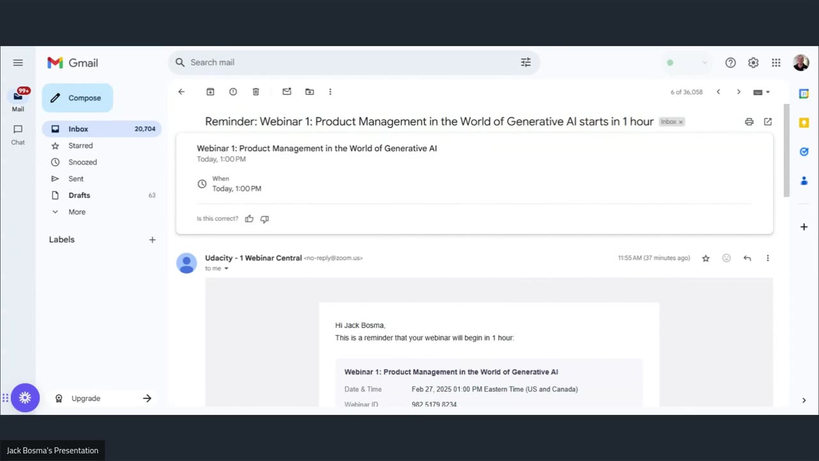The height and width of the screenshot is (461, 819).
Task: Click the Compose button
Action: coord(77,98)
